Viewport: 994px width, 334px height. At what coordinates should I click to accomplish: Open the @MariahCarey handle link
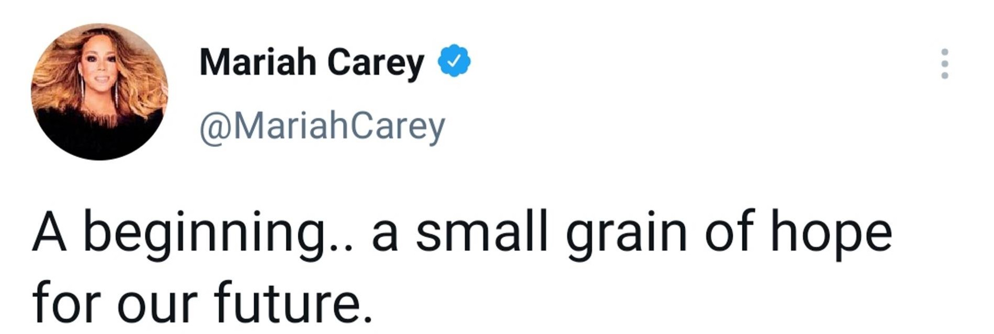[322, 127]
